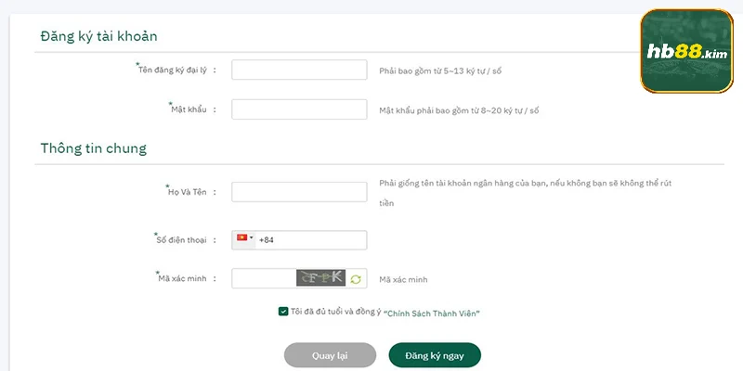743x371 pixels.
Task: Click the "Đăng ký tài khoản" section heading
Action: (x=99, y=36)
